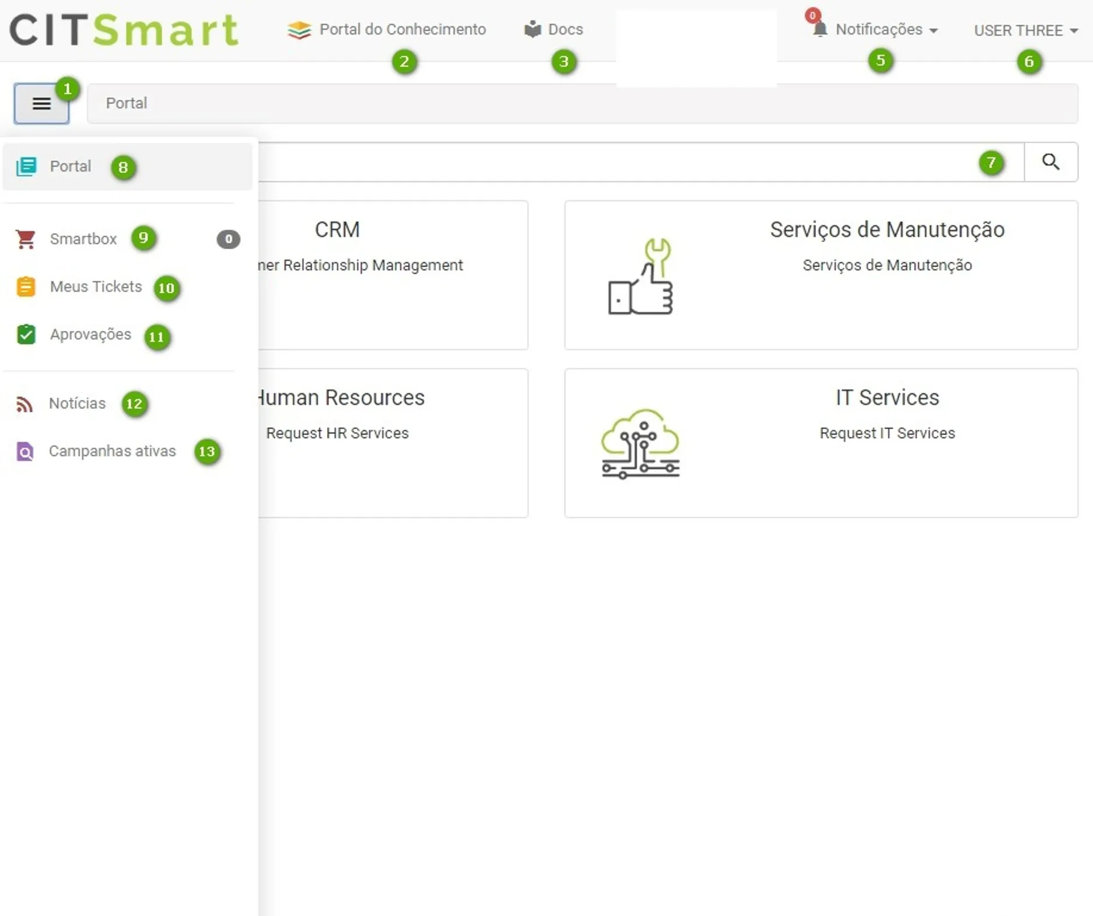Click the IT Services cloud circuit icon
The image size is (1093, 916).
640,444
